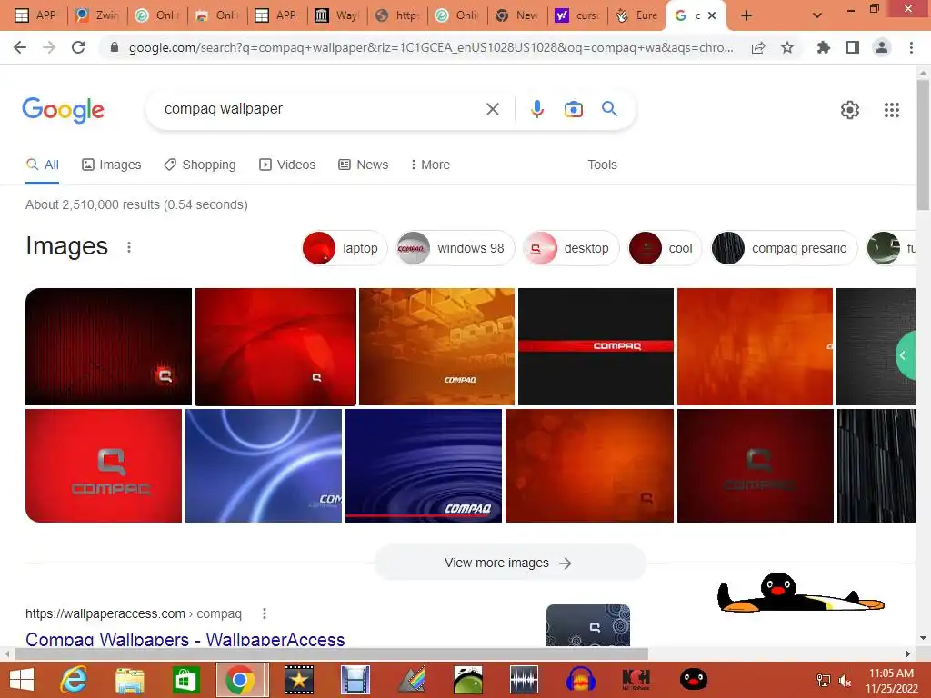Switch to the Shopping results tab
The image size is (931, 698).
200,165
